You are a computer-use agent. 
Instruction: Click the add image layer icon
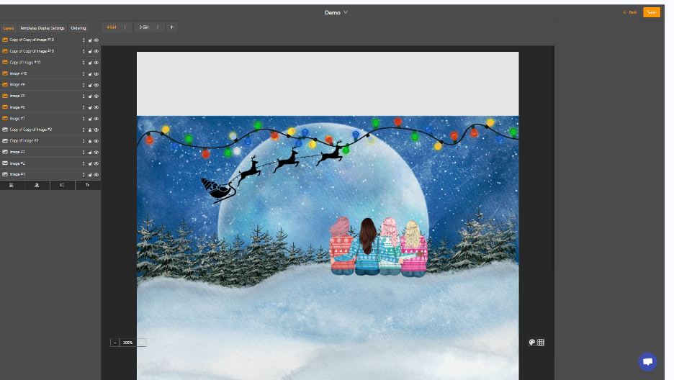coord(12,185)
